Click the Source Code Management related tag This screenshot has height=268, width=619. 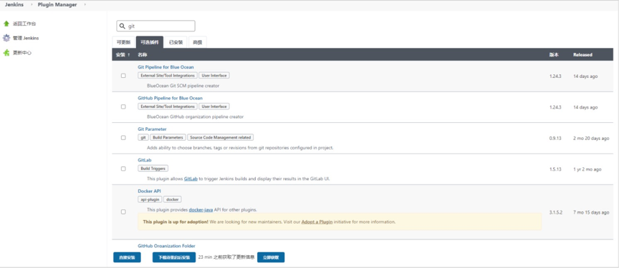click(220, 137)
